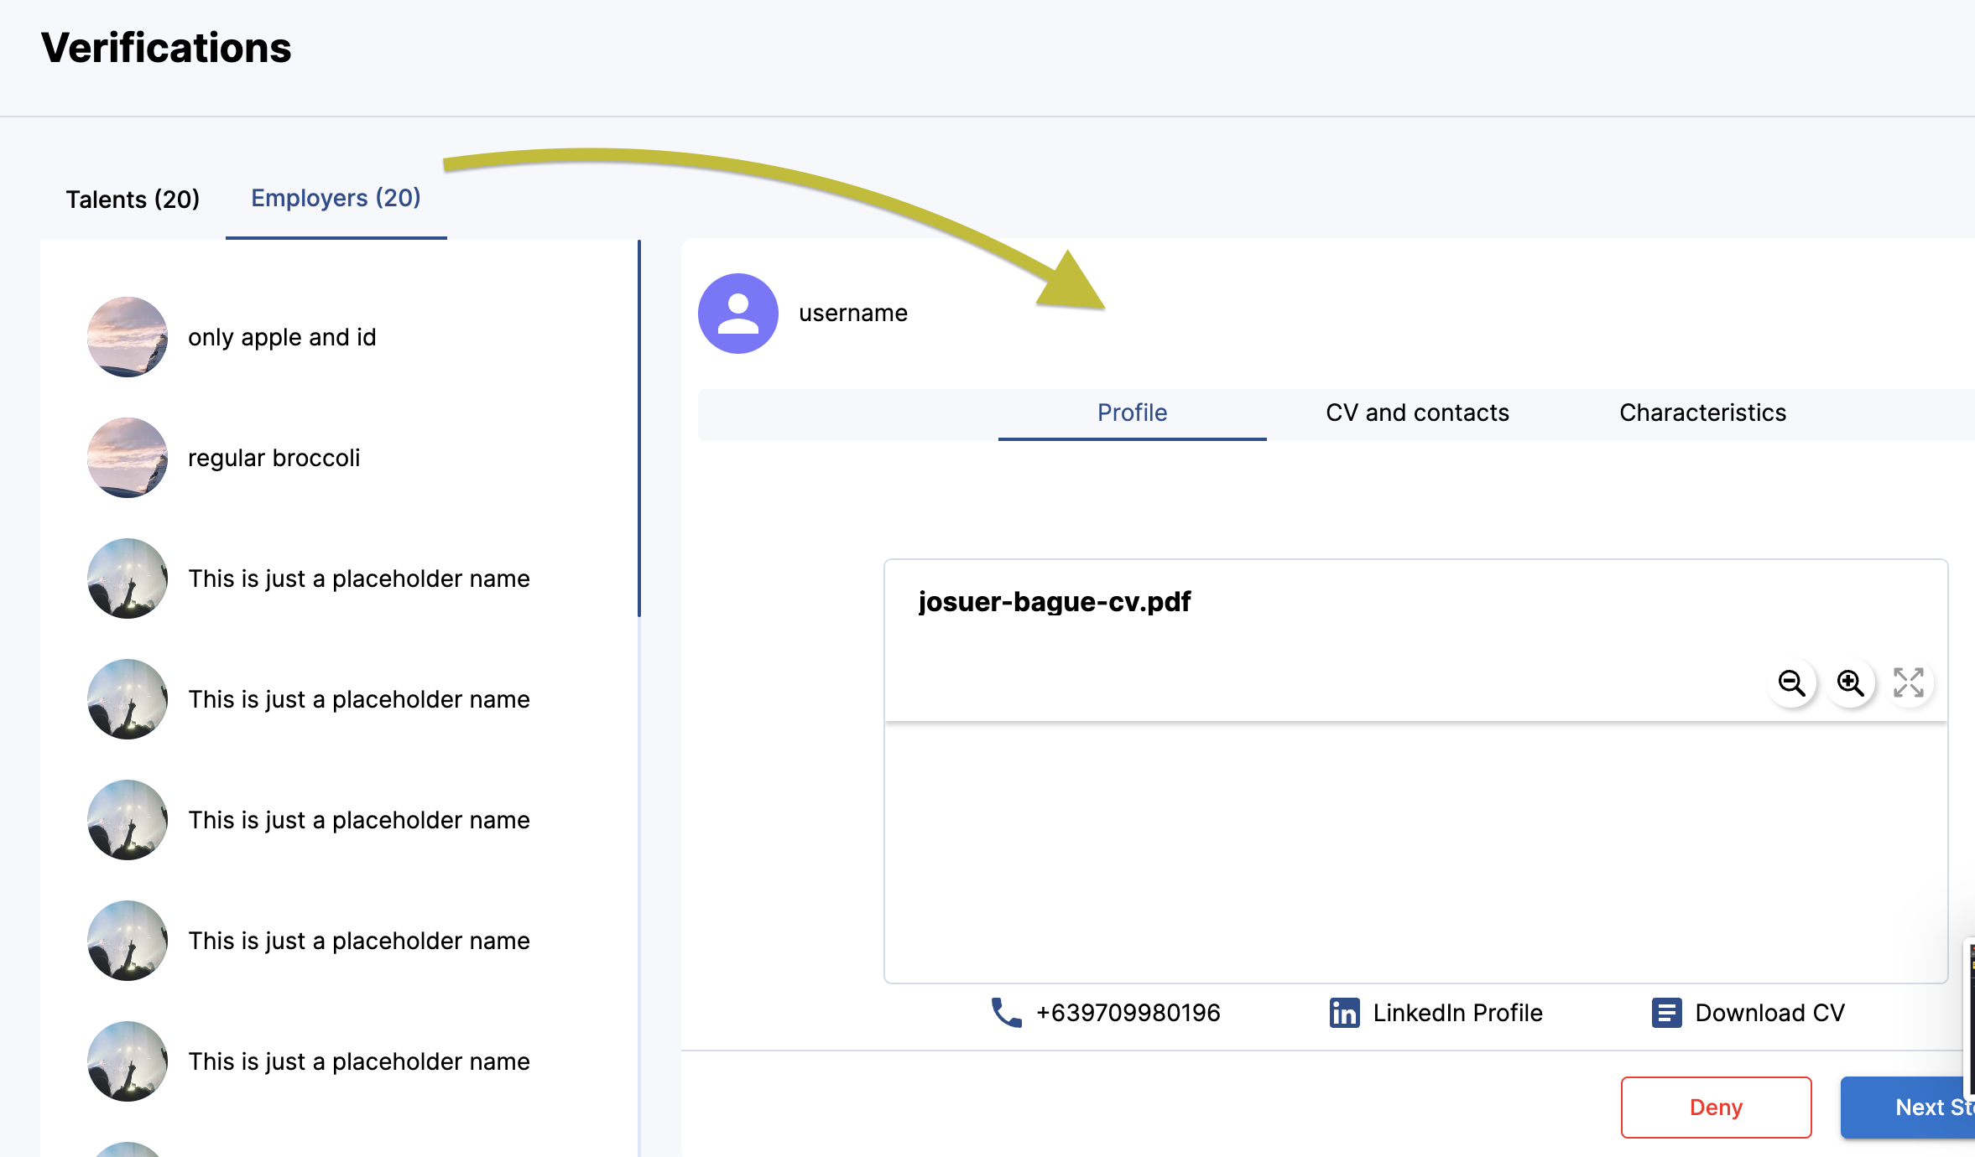Select the first 'This is just a placeholder name' entry
The height and width of the screenshot is (1157, 1975).
[x=358, y=578]
